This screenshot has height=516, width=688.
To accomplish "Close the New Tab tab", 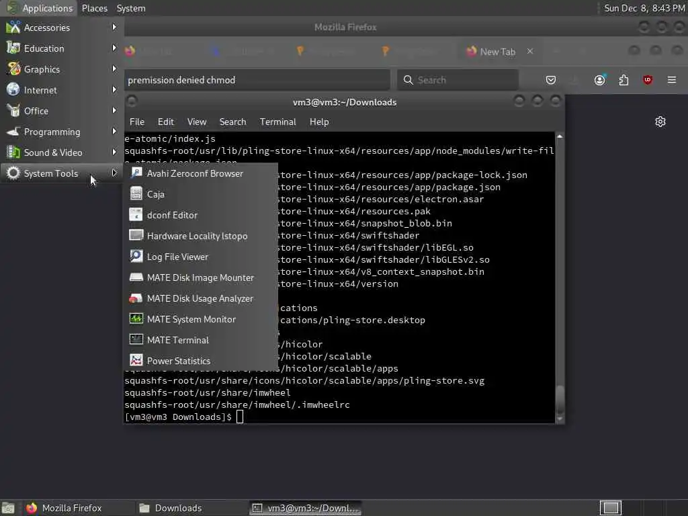I will (530, 51).
